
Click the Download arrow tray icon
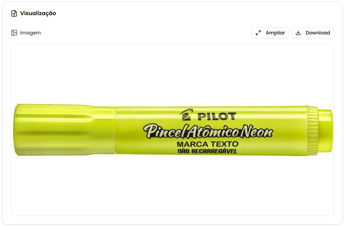click(298, 33)
